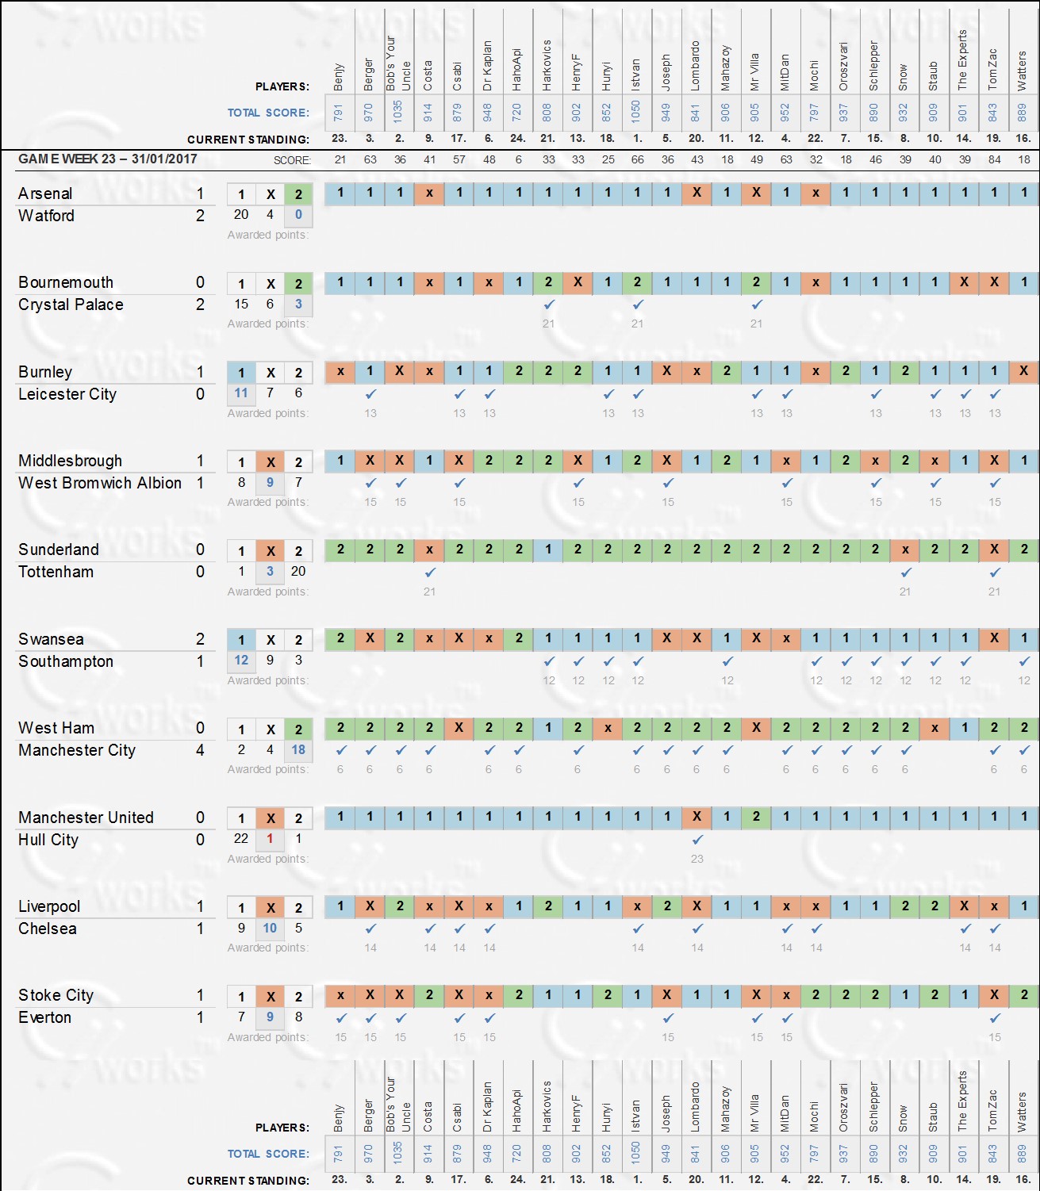Click Lombardo's checkmark in the Manchester United row
Viewport: 1040px width, 1191px height.
click(x=697, y=839)
